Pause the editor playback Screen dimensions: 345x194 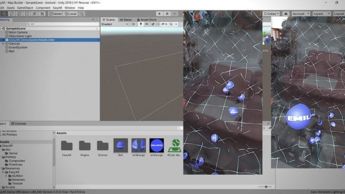coord(167,14)
